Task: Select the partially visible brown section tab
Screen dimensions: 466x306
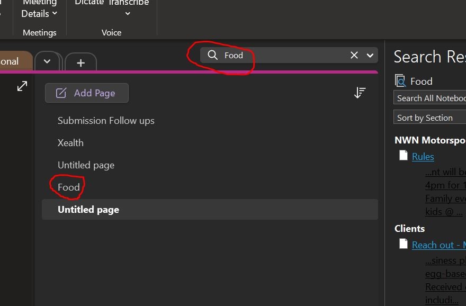Action: (15, 61)
